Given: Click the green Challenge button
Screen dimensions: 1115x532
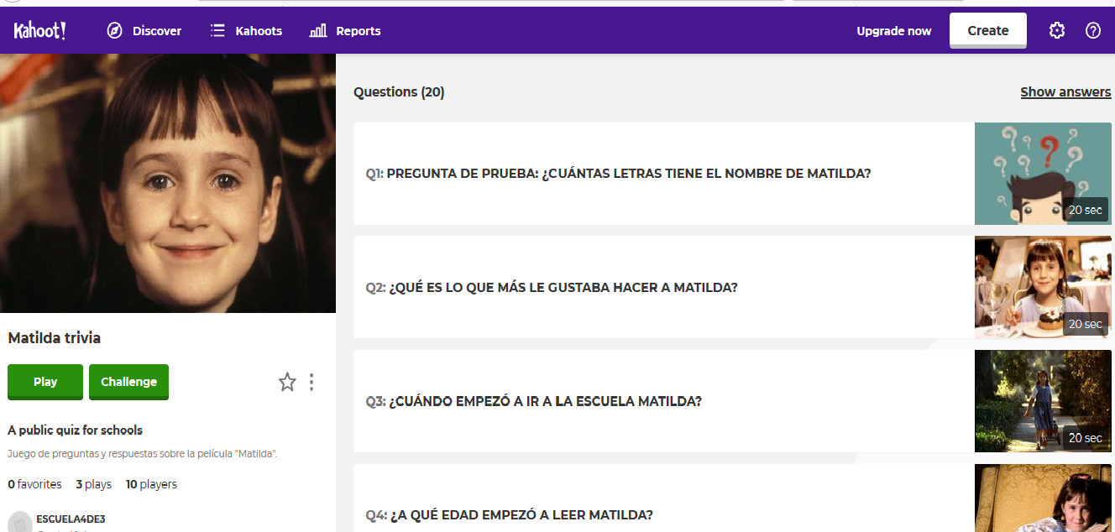Looking at the screenshot, I should 128,382.
